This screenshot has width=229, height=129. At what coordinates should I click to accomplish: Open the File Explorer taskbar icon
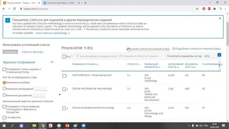point(34,126)
